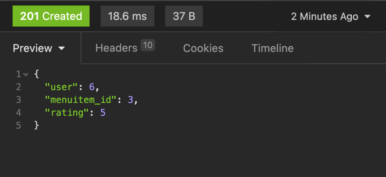
Task: Click line number 2 in the gutter
Action: tap(18, 87)
